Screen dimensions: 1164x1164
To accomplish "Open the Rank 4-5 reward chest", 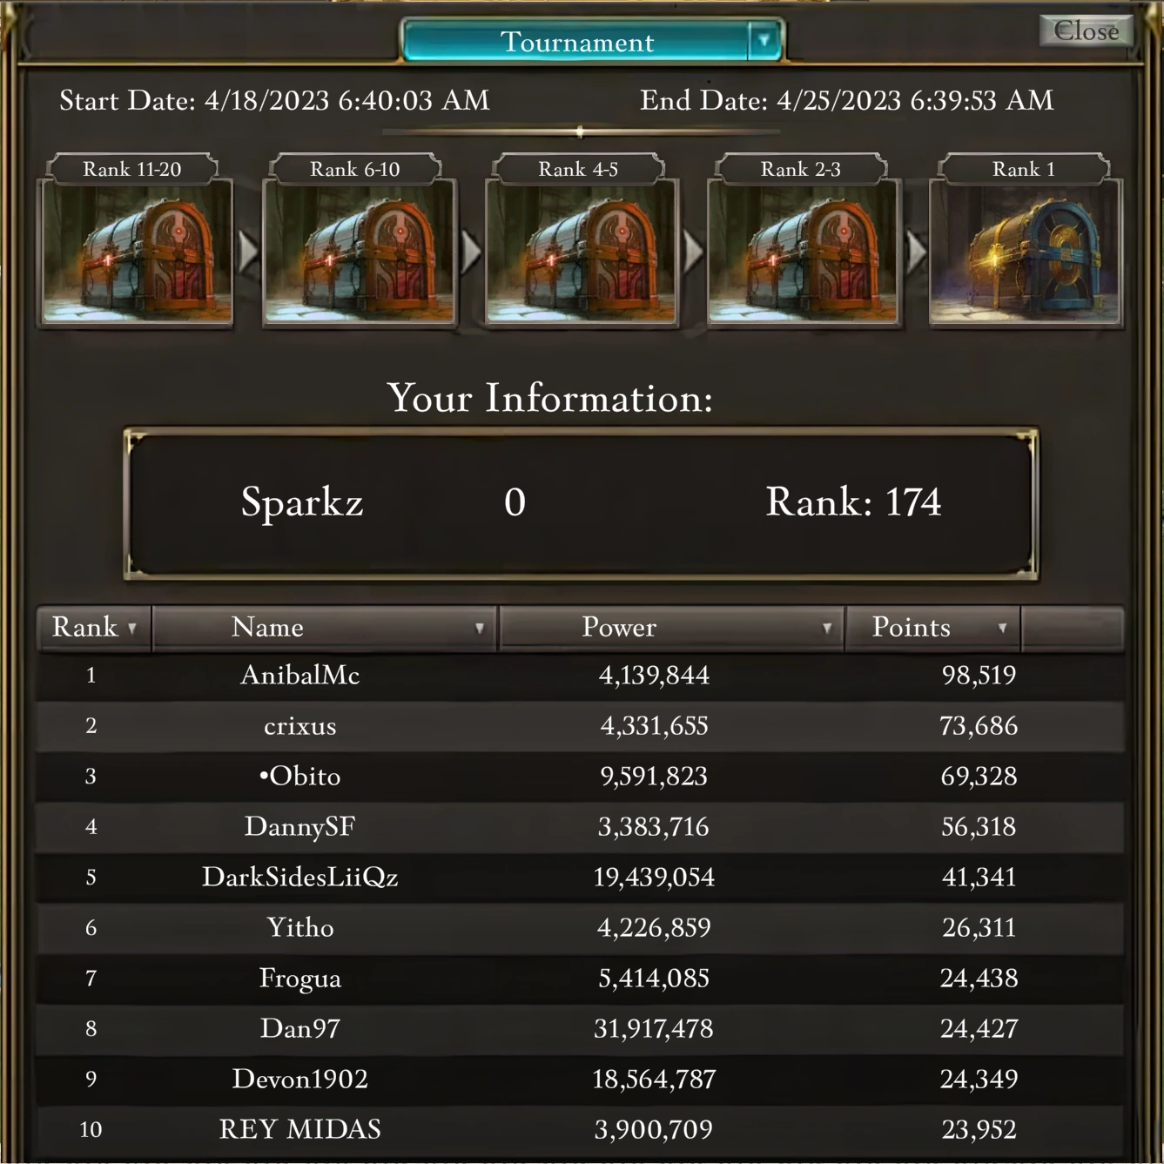I will click(581, 252).
